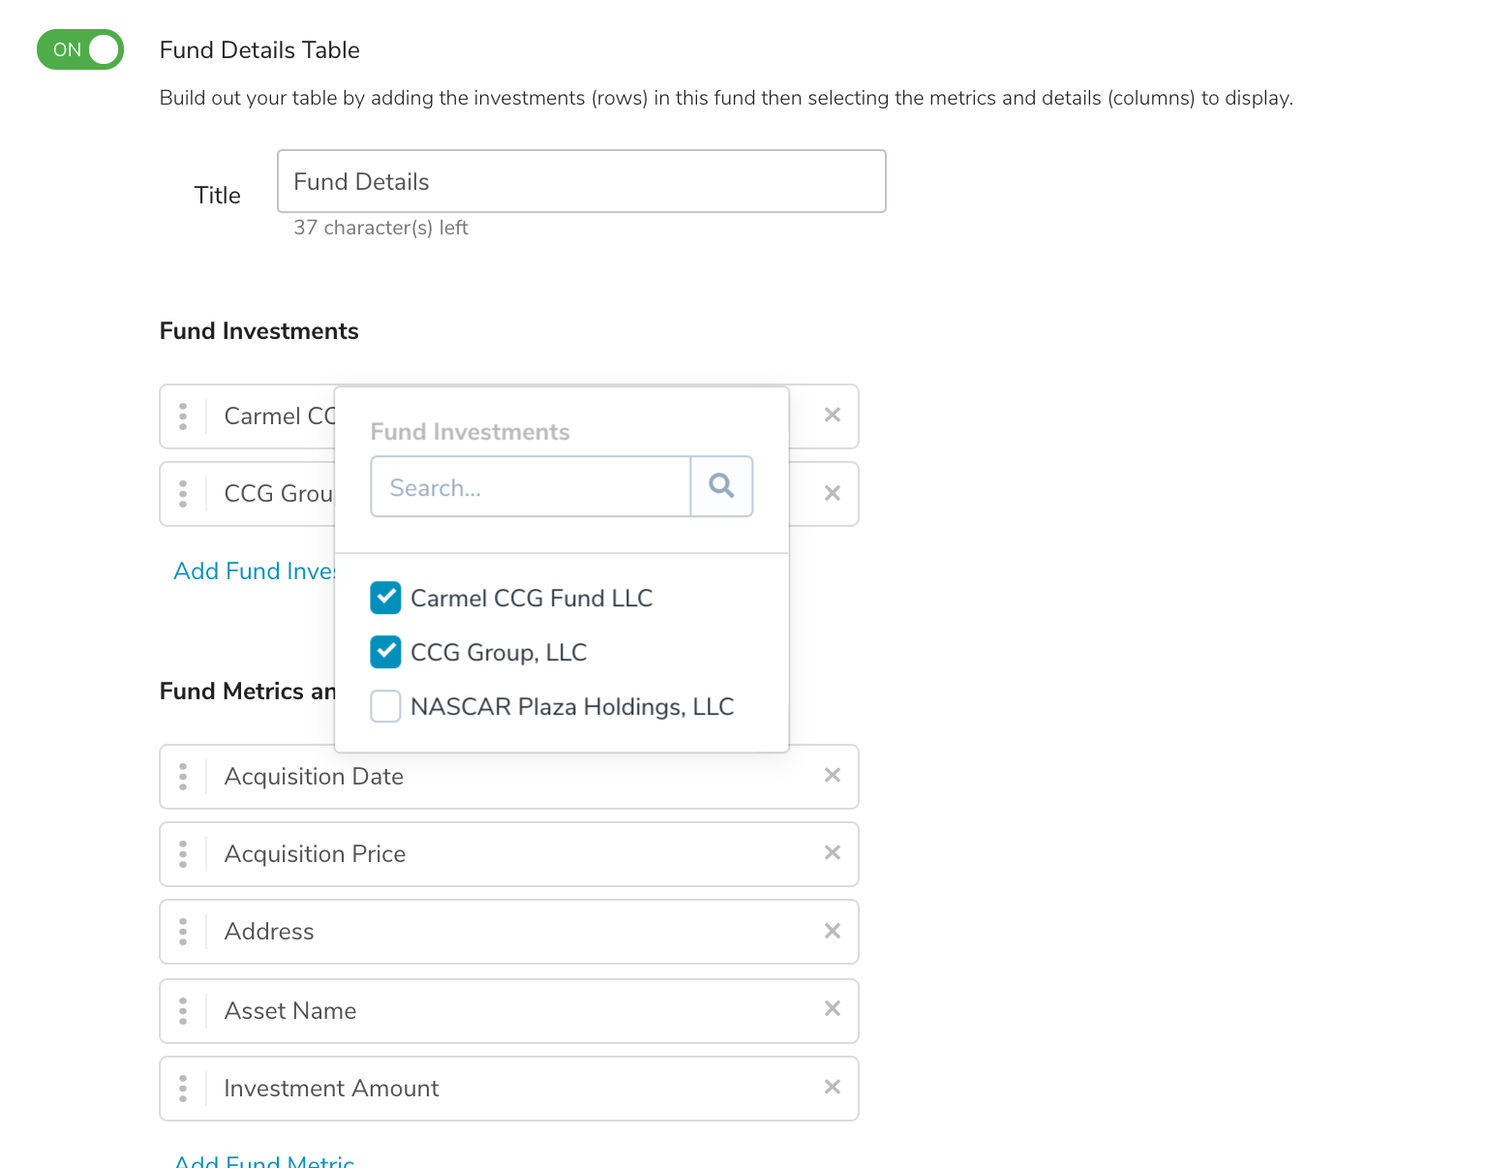Click the Add Fund Investment link
The width and height of the screenshot is (1487, 1168).
pos(254,571)
